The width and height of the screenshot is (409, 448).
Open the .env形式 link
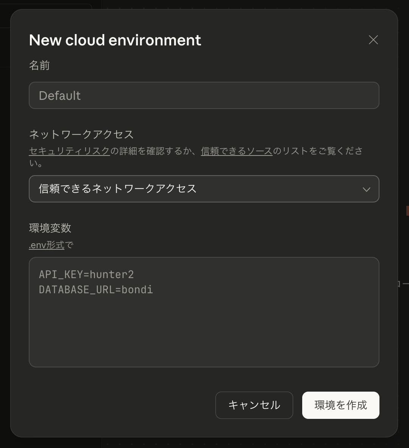coord(47,245)
